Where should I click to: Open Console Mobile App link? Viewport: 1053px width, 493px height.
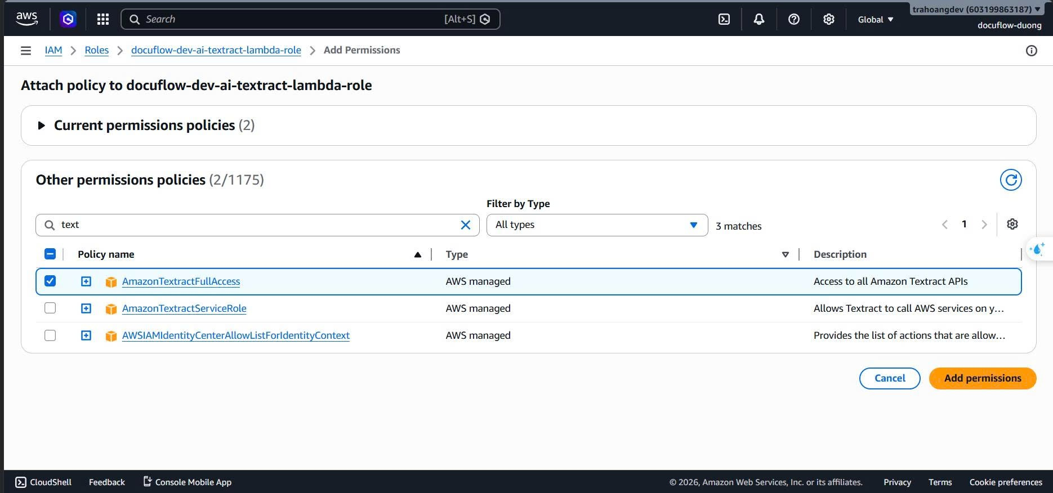tap(187, 482)
